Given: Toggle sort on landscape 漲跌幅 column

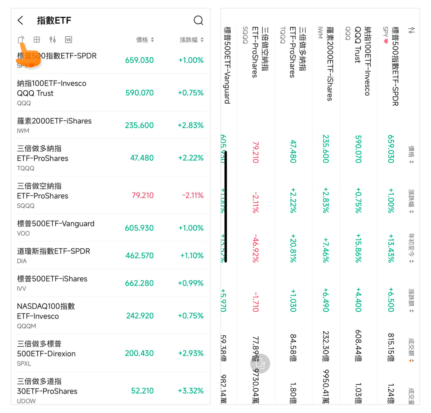Looking at the screenshot, I should coord(412,201).
